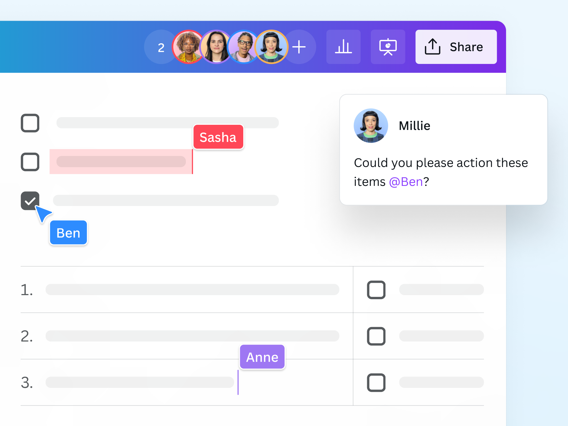Click the glasses-wearing collaborator avatar in the toolbar
Screen dimensions: 568x426
tap(244, 47)
